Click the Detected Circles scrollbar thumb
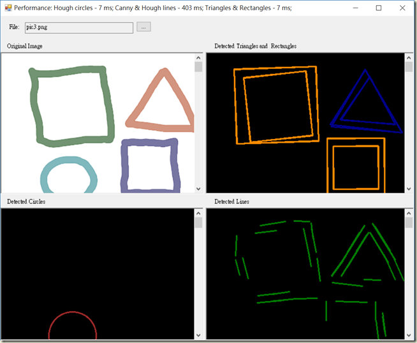The height and width of the screenshot is (343, 417). [198, 223]
